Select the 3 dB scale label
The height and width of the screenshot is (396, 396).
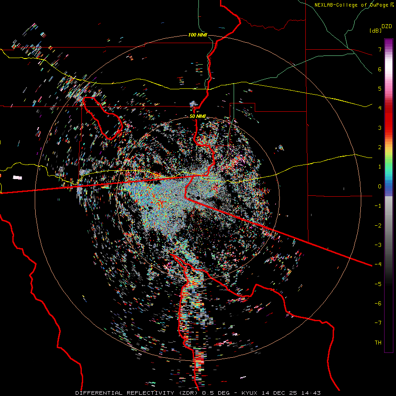[380, 128]
